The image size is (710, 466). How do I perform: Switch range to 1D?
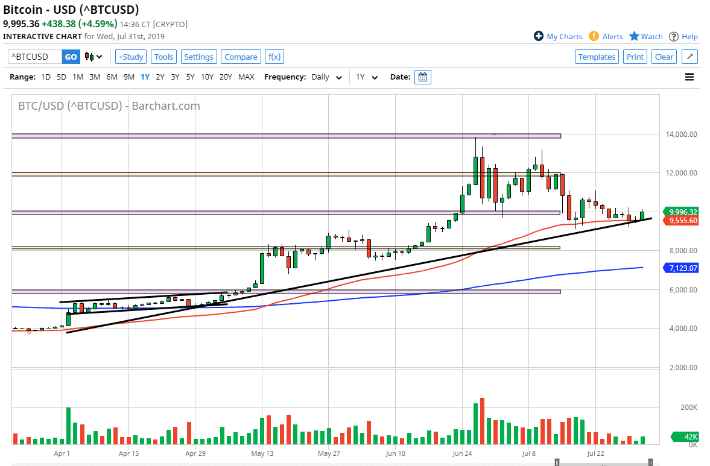pyautogui.click(x=45, y=77)
